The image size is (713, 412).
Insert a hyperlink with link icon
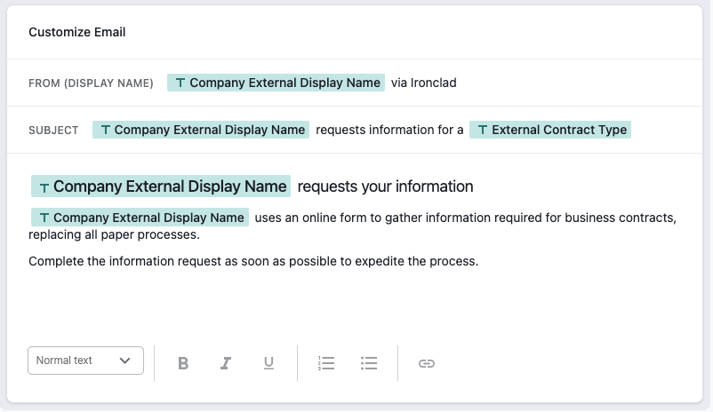coord(427,363)
